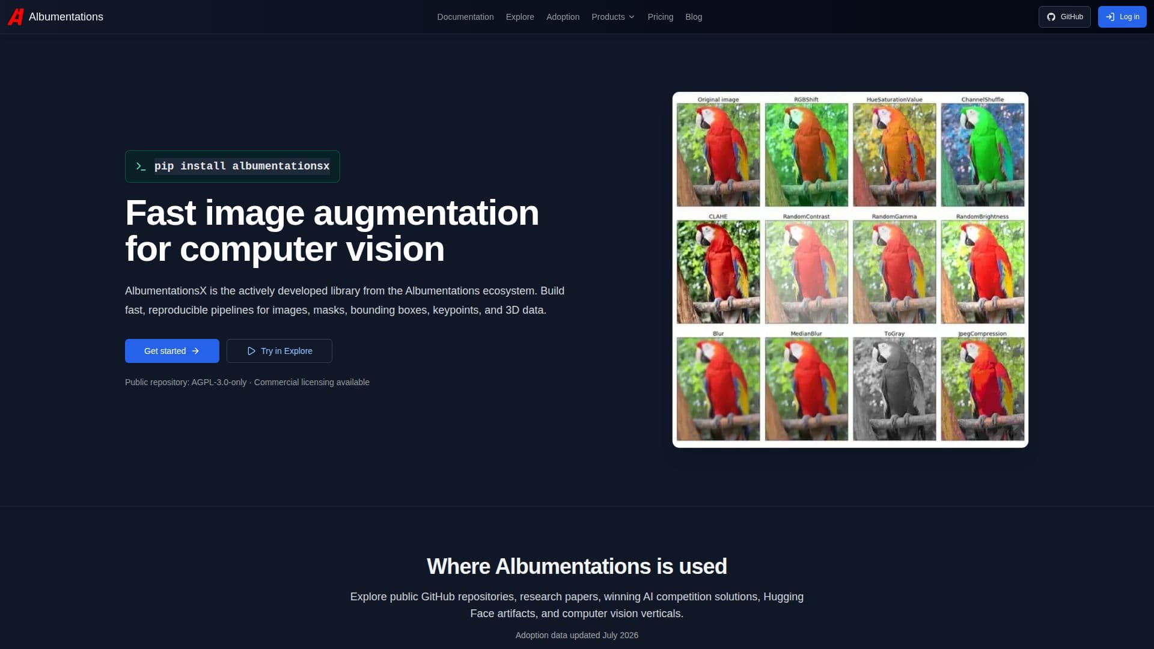Click the RandomContrast parrot thumbnail
The image size is (1154, 649).
(806, 272)
